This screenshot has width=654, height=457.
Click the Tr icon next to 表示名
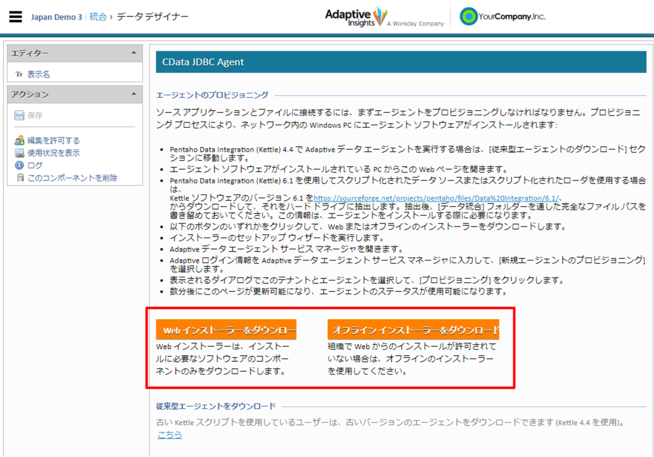pyautogui.click(x=19, y=75)
